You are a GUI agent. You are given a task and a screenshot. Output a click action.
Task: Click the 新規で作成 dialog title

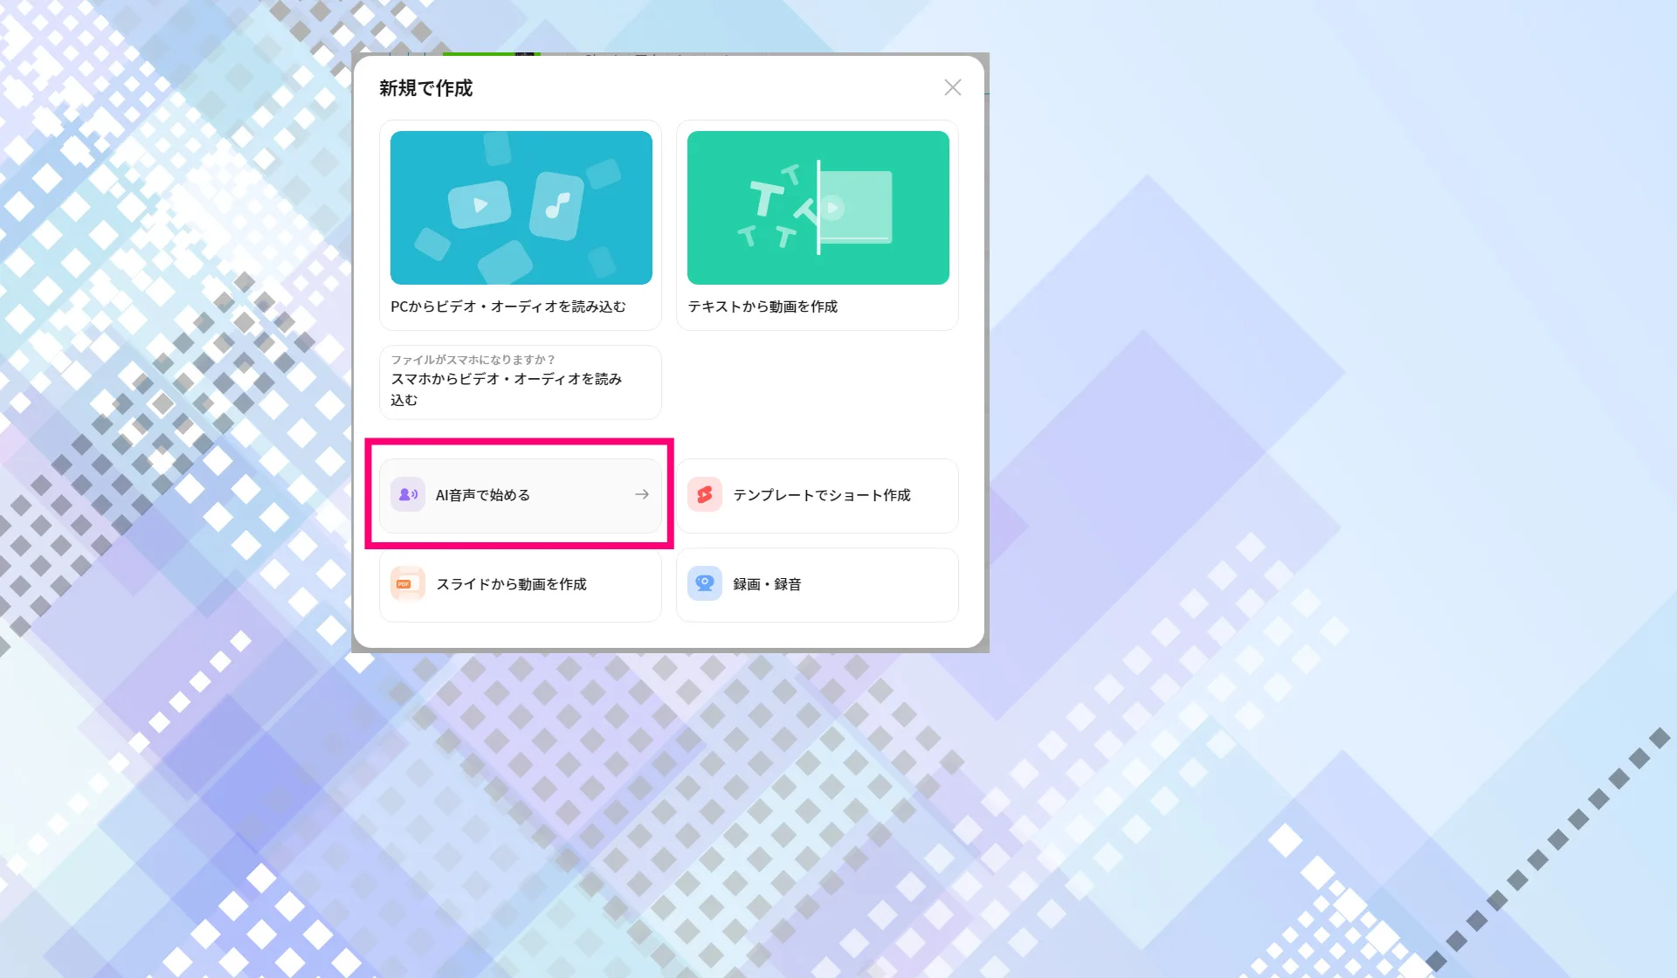pyautogui.click(x=425, y=88)
